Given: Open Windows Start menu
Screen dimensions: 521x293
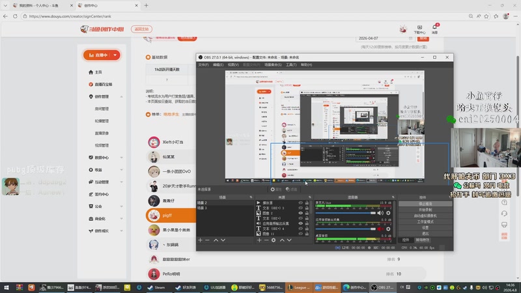Looking at the screenshot, I should [7, 287].
